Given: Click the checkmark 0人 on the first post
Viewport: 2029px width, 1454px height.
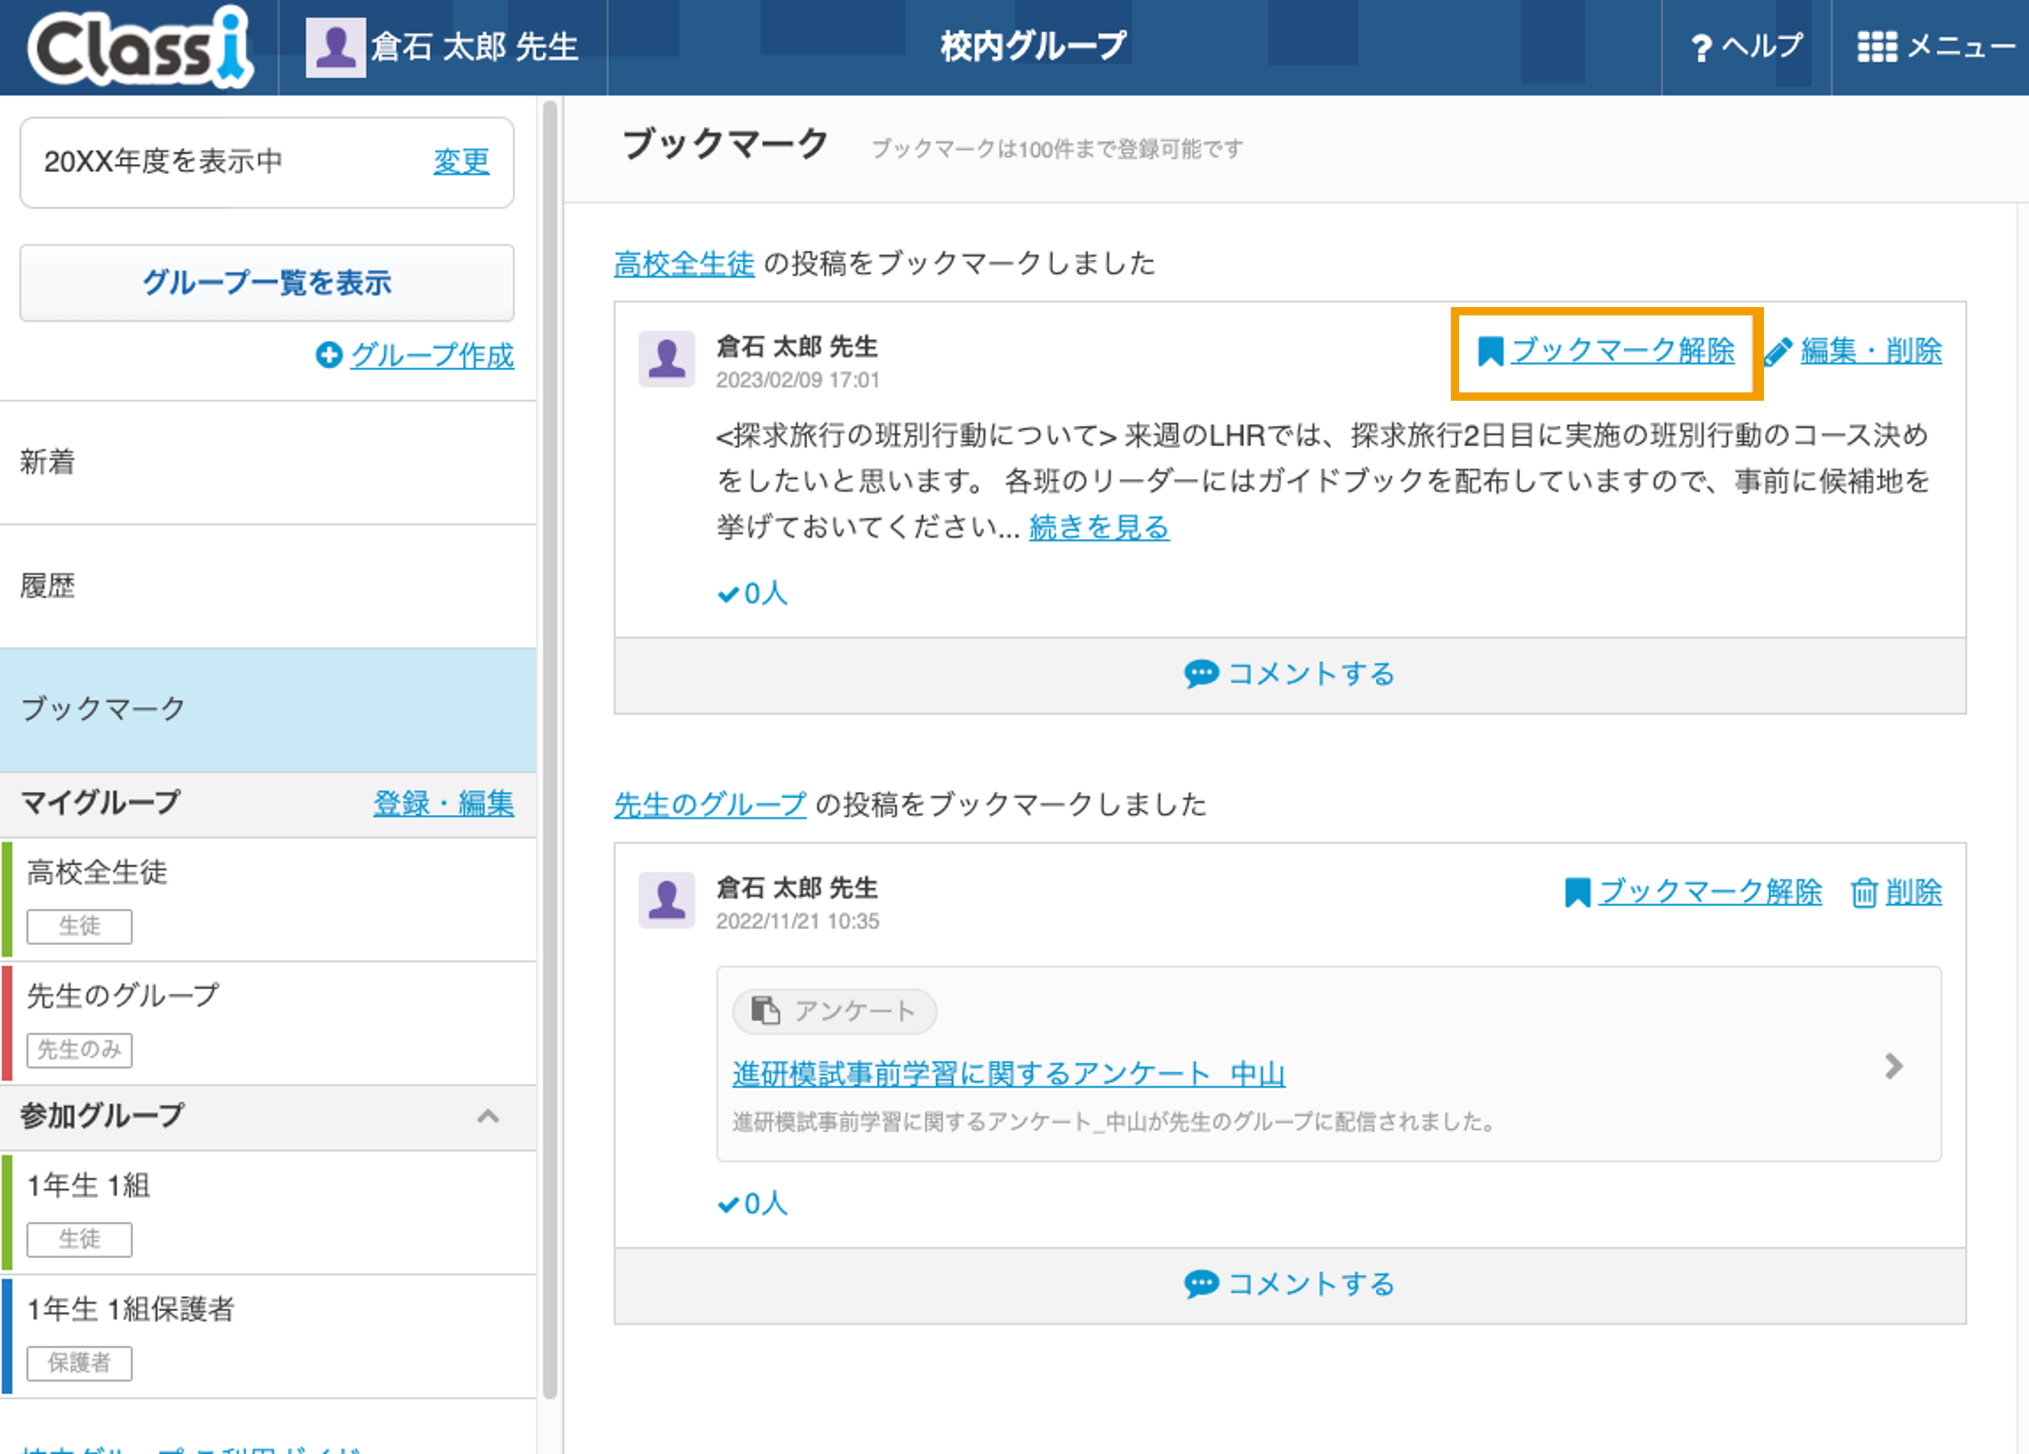Looking at the screenshot, I should (753, 592).
